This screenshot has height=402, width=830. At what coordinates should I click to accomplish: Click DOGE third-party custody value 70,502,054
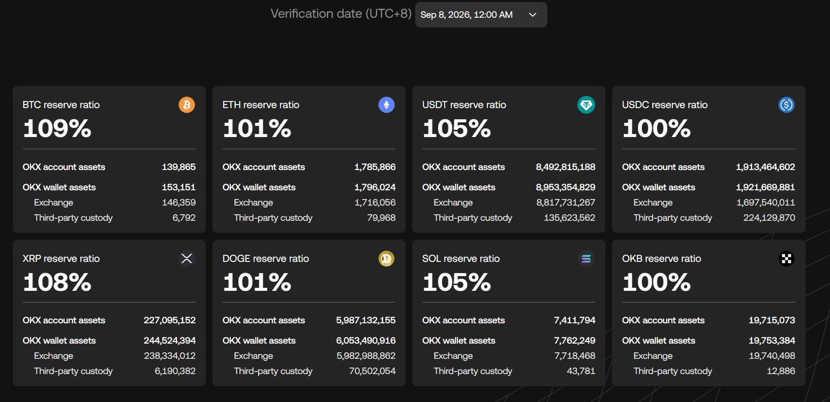373,371
